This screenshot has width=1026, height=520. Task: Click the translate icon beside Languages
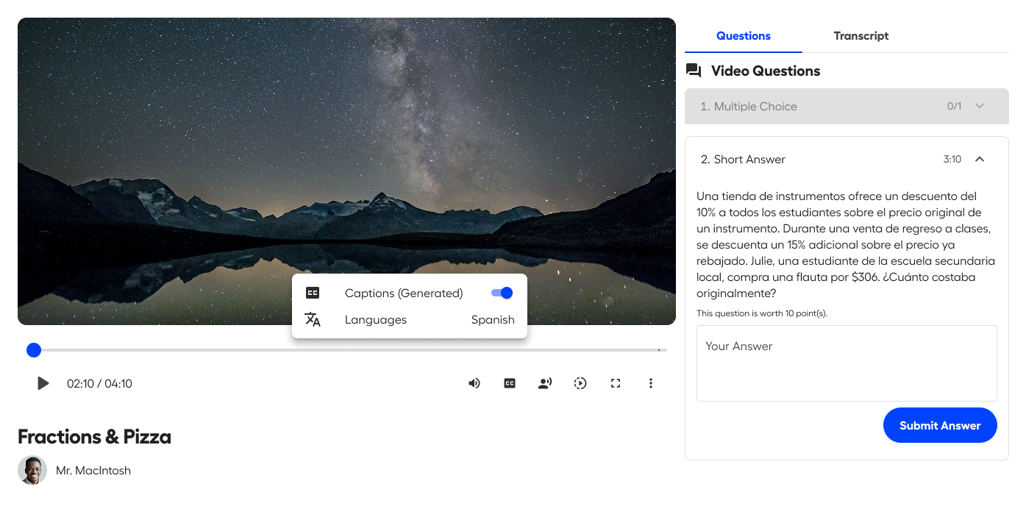tap(313, 320)
